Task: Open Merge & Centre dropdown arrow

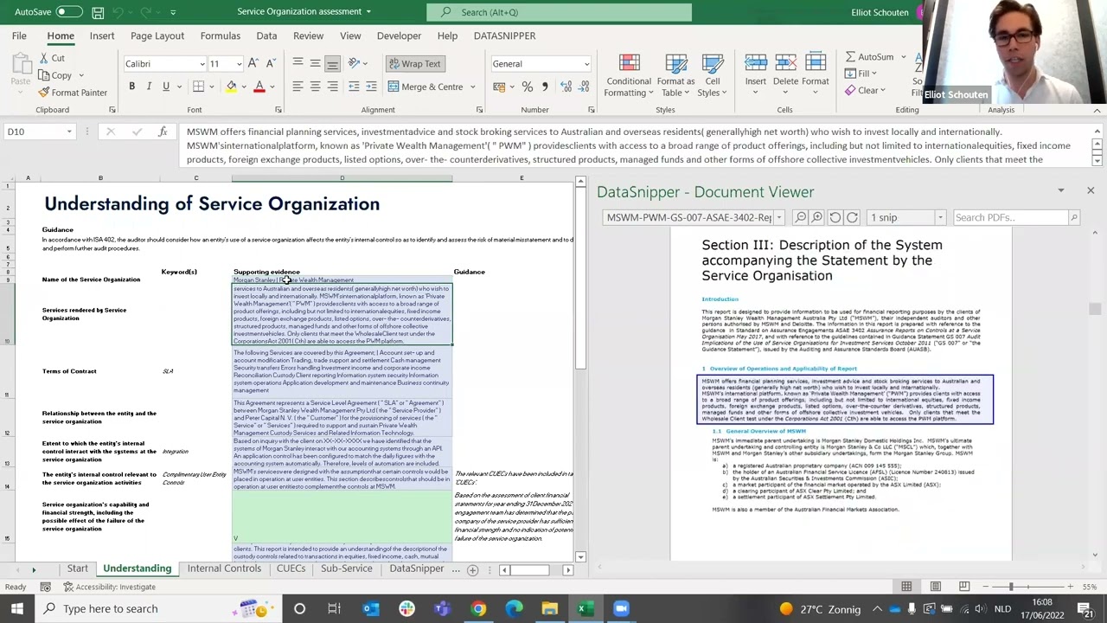Action: [x=472, y=87]
